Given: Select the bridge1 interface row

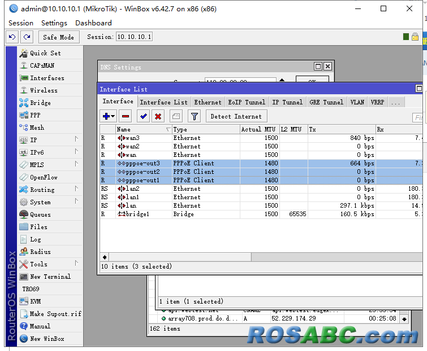Looking at the screenshot, I should (x=261, y=214).
